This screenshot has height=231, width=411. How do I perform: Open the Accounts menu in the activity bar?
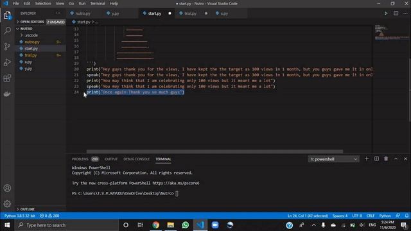pos(7,188)
